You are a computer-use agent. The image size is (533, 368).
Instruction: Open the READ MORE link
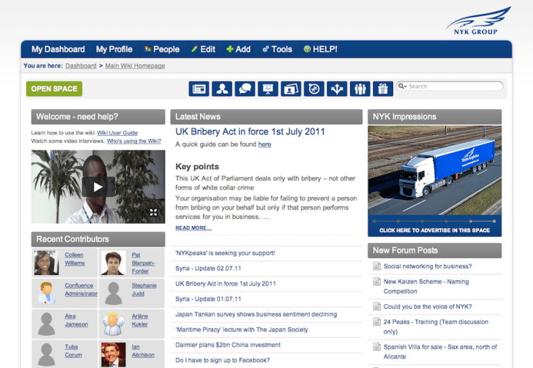click(193, 228)
